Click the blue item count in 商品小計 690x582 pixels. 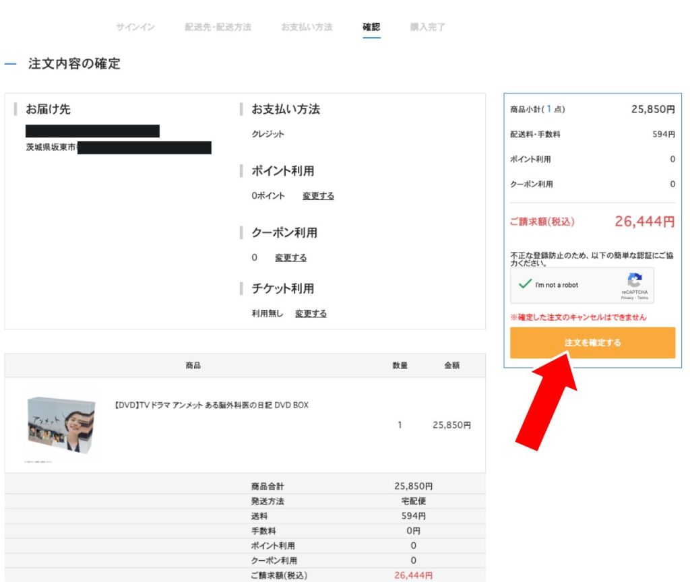click(548, 109)
